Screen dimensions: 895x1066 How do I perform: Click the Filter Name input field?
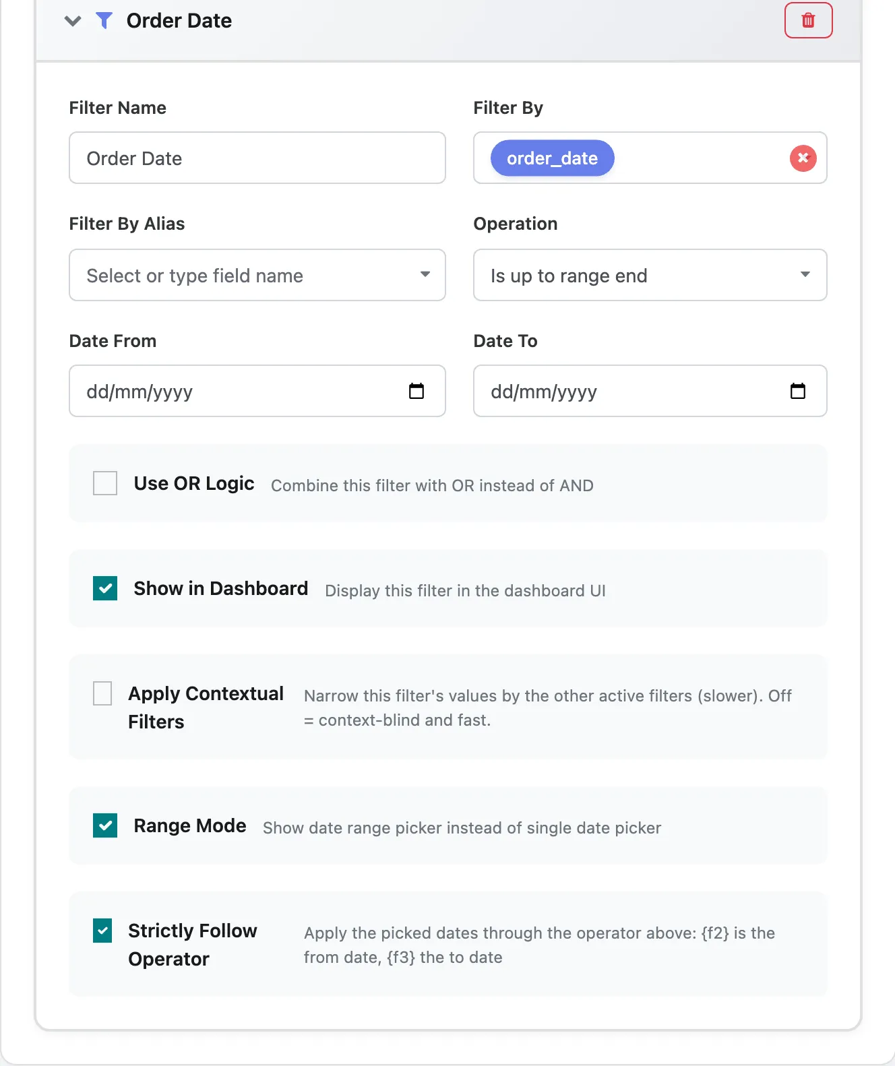[x=257, y=158]
